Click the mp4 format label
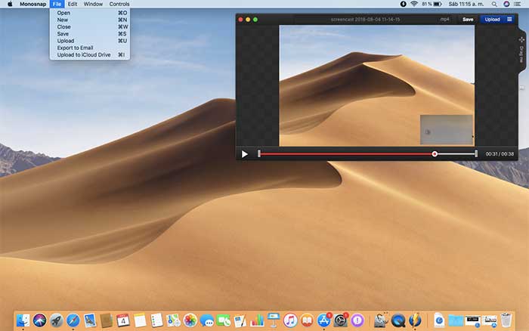 [444, 20]
